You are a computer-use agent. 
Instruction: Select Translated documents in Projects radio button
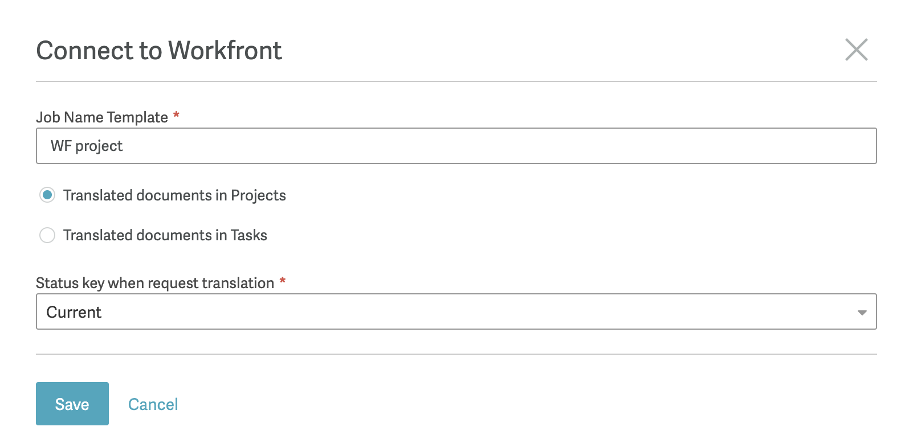pos(47,195)
